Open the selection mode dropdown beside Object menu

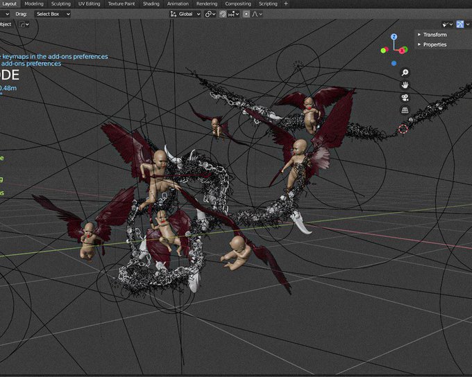24,24
